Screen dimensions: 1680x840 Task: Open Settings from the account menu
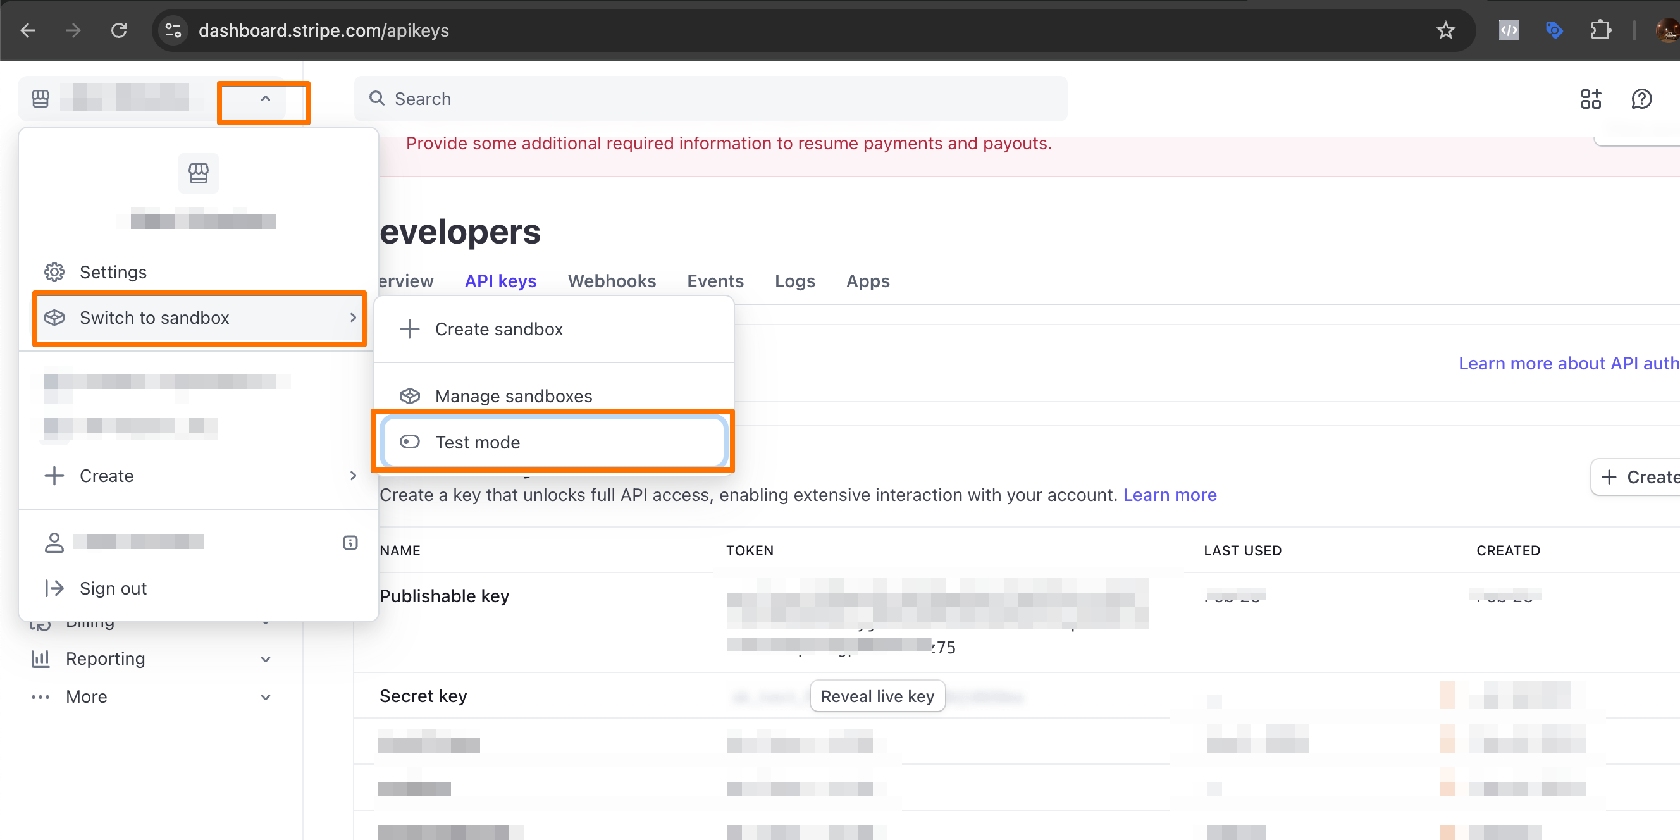pos(198,272)
